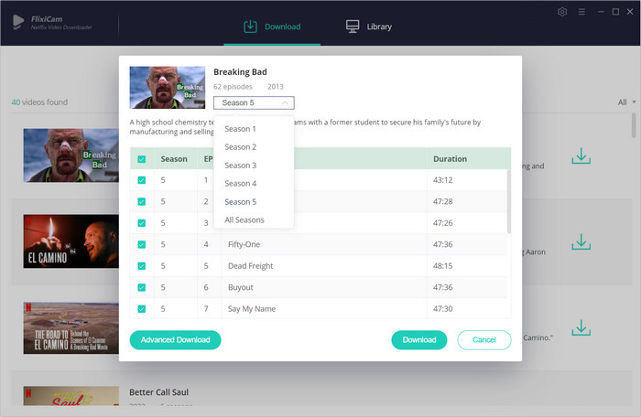Click download icon for Road to El Camino
The image size is (641, 417).
point(581,327)
